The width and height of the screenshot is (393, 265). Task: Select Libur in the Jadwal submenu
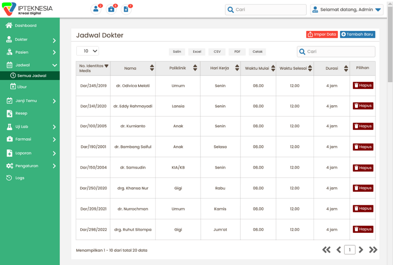22,87
